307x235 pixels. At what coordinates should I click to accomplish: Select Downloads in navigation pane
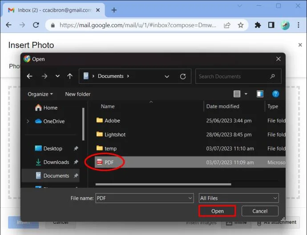click(x=52, y=162)
